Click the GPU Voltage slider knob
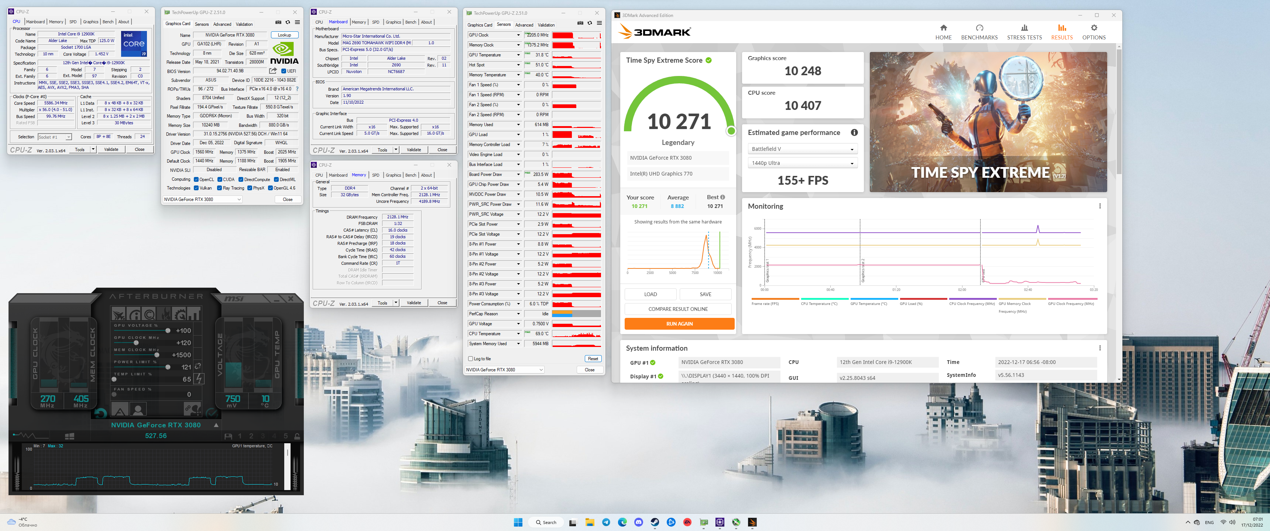The image size is (1270, 531). click(x=168, y=330)
